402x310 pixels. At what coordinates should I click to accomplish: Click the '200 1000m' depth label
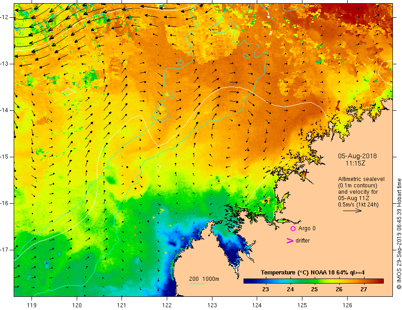(204, 279)
